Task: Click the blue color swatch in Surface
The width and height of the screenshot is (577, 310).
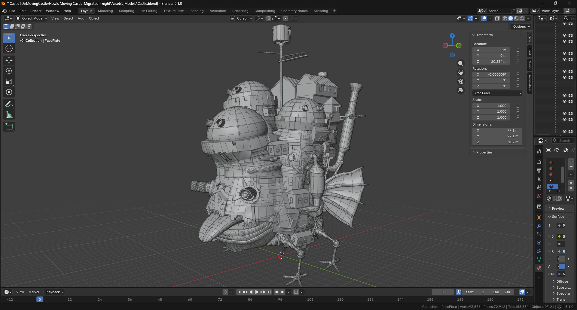Action: coord(562,266)
